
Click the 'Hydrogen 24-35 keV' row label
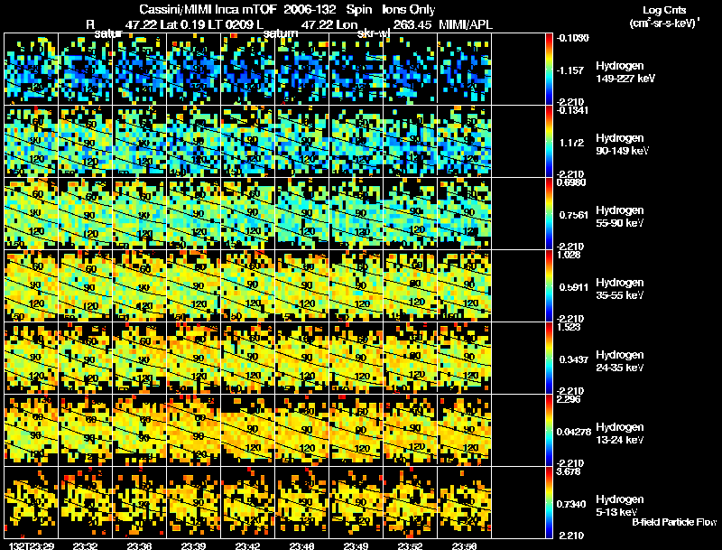tap(620, 361)
